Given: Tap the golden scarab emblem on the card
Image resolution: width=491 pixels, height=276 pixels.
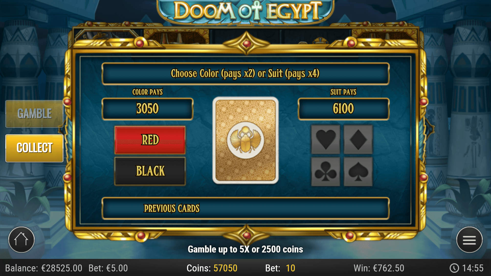Looking at the screenshot, I should tap(245, 140).
